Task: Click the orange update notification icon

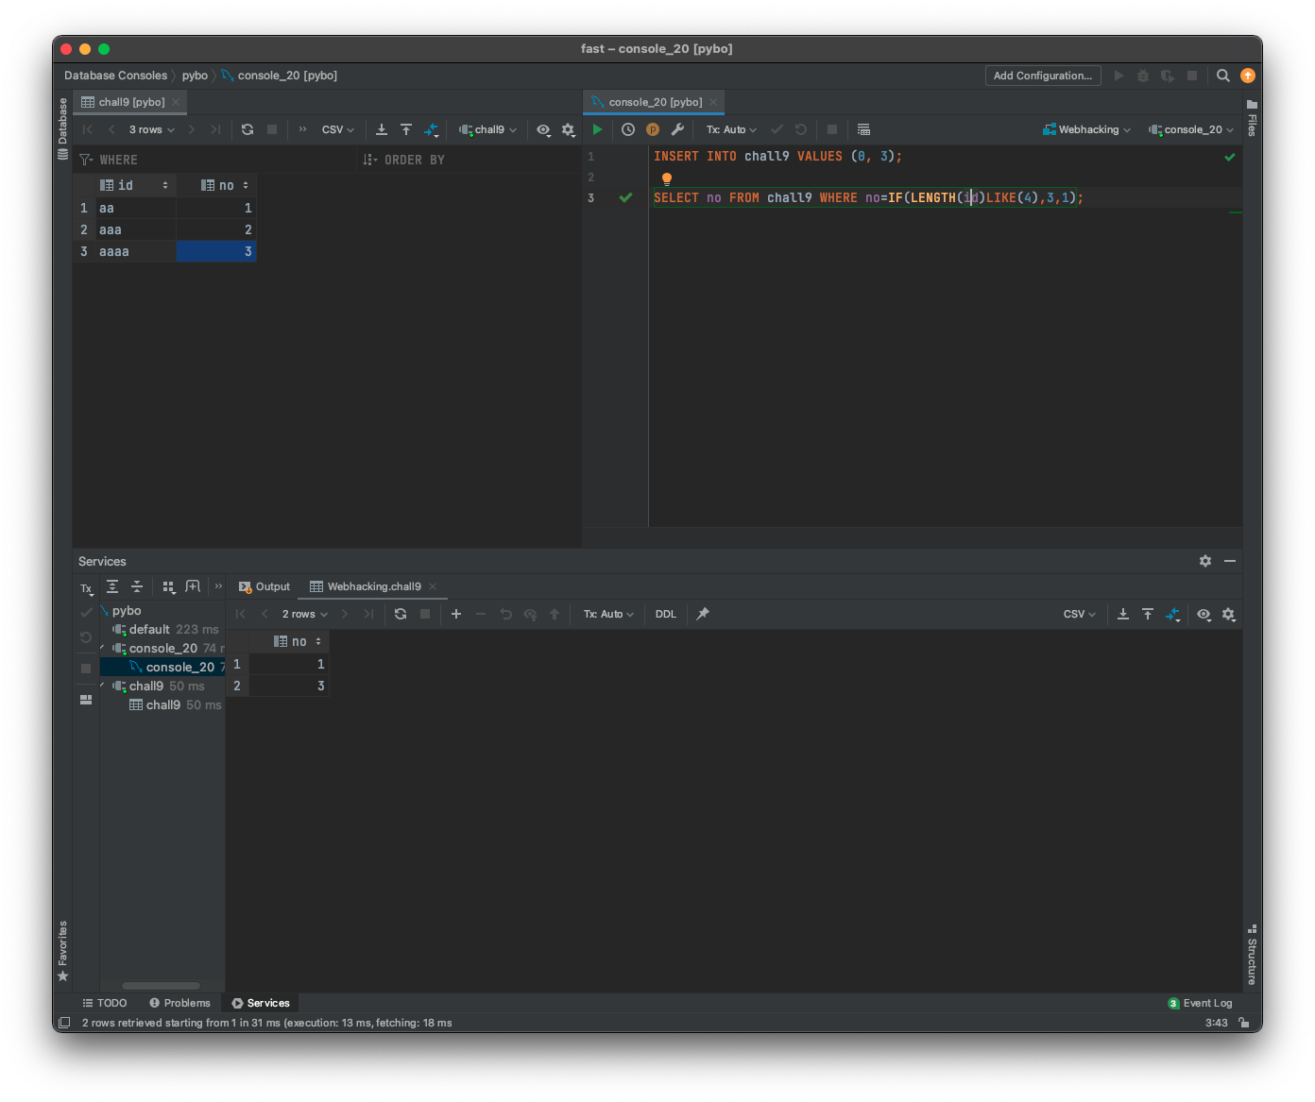Action: (1248, 76)
